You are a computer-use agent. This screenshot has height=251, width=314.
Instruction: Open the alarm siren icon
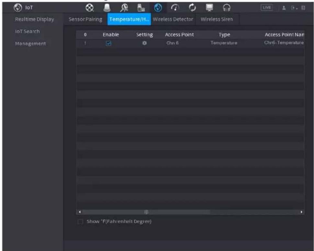[107, 8]
